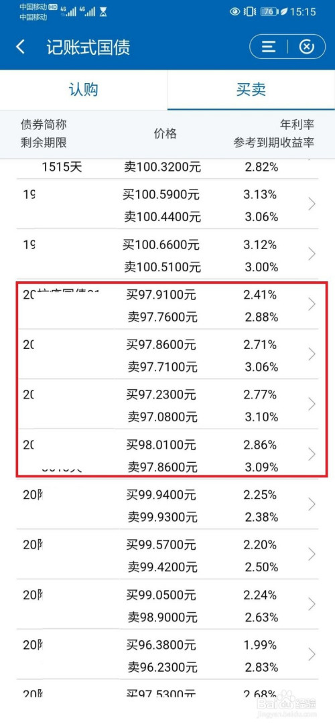The height and width of the screenshot is (726, 335).
Task: Click the 价格 column header
Action: point(165,134)
